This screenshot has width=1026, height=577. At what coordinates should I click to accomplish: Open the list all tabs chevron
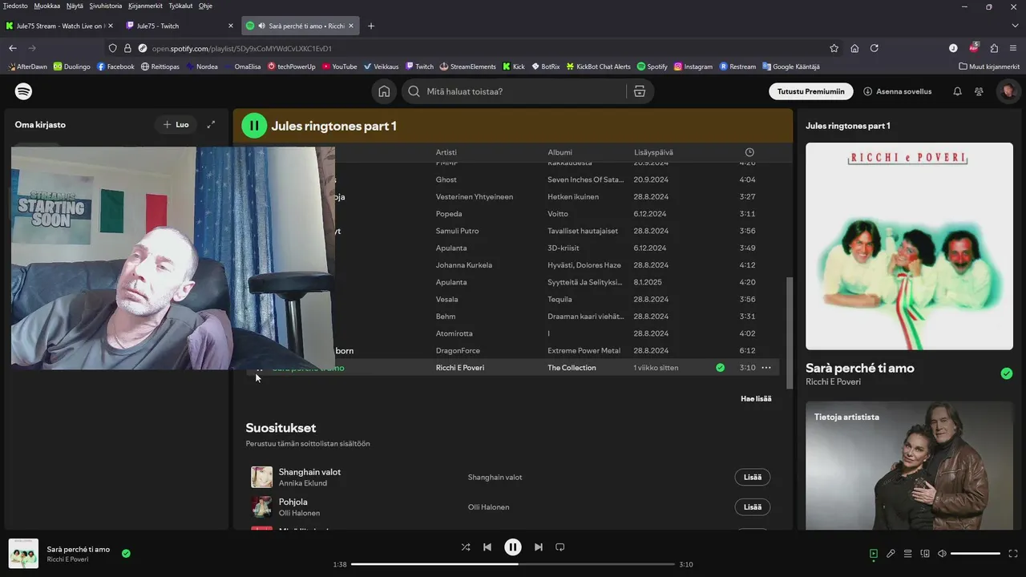(1014, 26)
